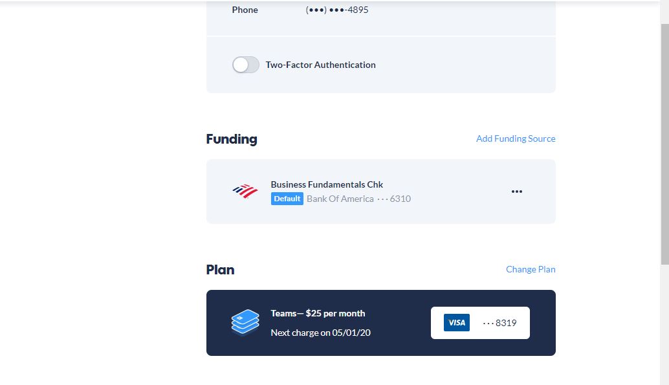
Task: Click the Teams plan stacked-layers icon
Action: tap(245, 322)
